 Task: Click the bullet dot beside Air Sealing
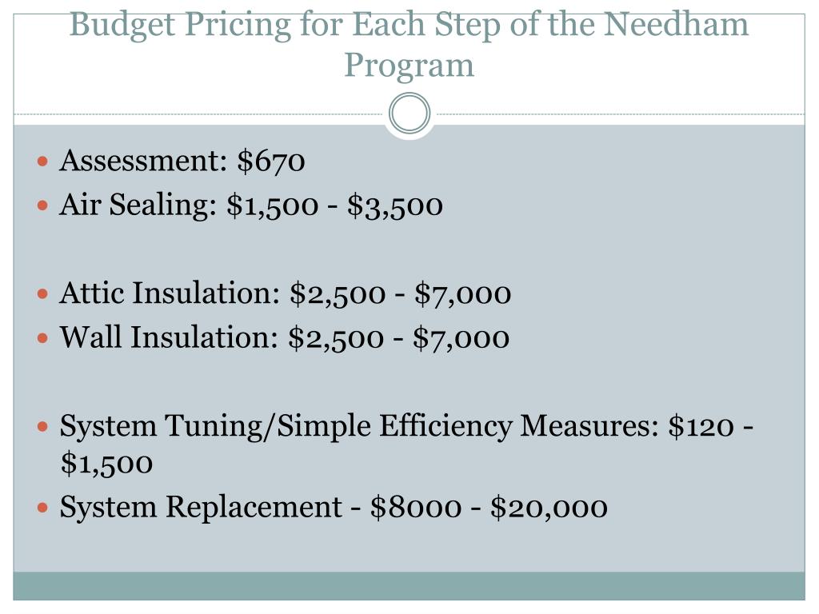click(x=43, y=205)
